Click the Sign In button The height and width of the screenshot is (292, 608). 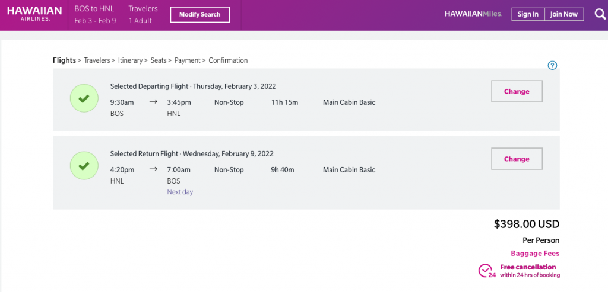coord(527,14)
